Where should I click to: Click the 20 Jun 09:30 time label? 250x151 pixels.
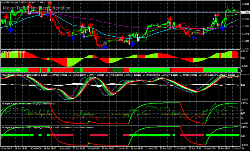(x=94, y=149)
